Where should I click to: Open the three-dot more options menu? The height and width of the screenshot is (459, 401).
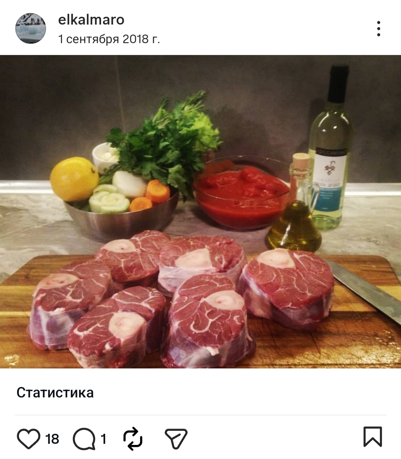pyautogui.click(x=378, y=29)
